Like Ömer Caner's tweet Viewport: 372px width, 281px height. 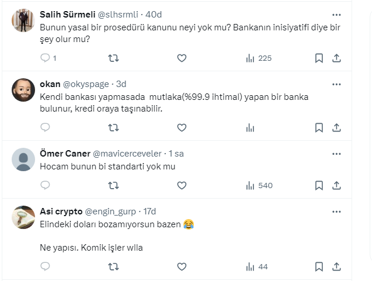coord(182,185)
